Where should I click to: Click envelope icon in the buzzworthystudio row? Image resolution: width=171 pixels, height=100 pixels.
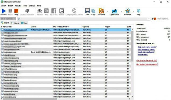(x=2, y=30)
